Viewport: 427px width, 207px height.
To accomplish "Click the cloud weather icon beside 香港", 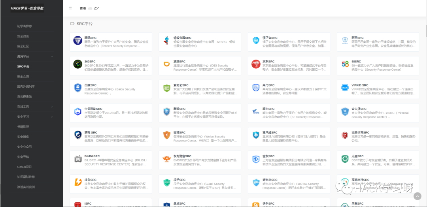I will (x=90, y=8).
